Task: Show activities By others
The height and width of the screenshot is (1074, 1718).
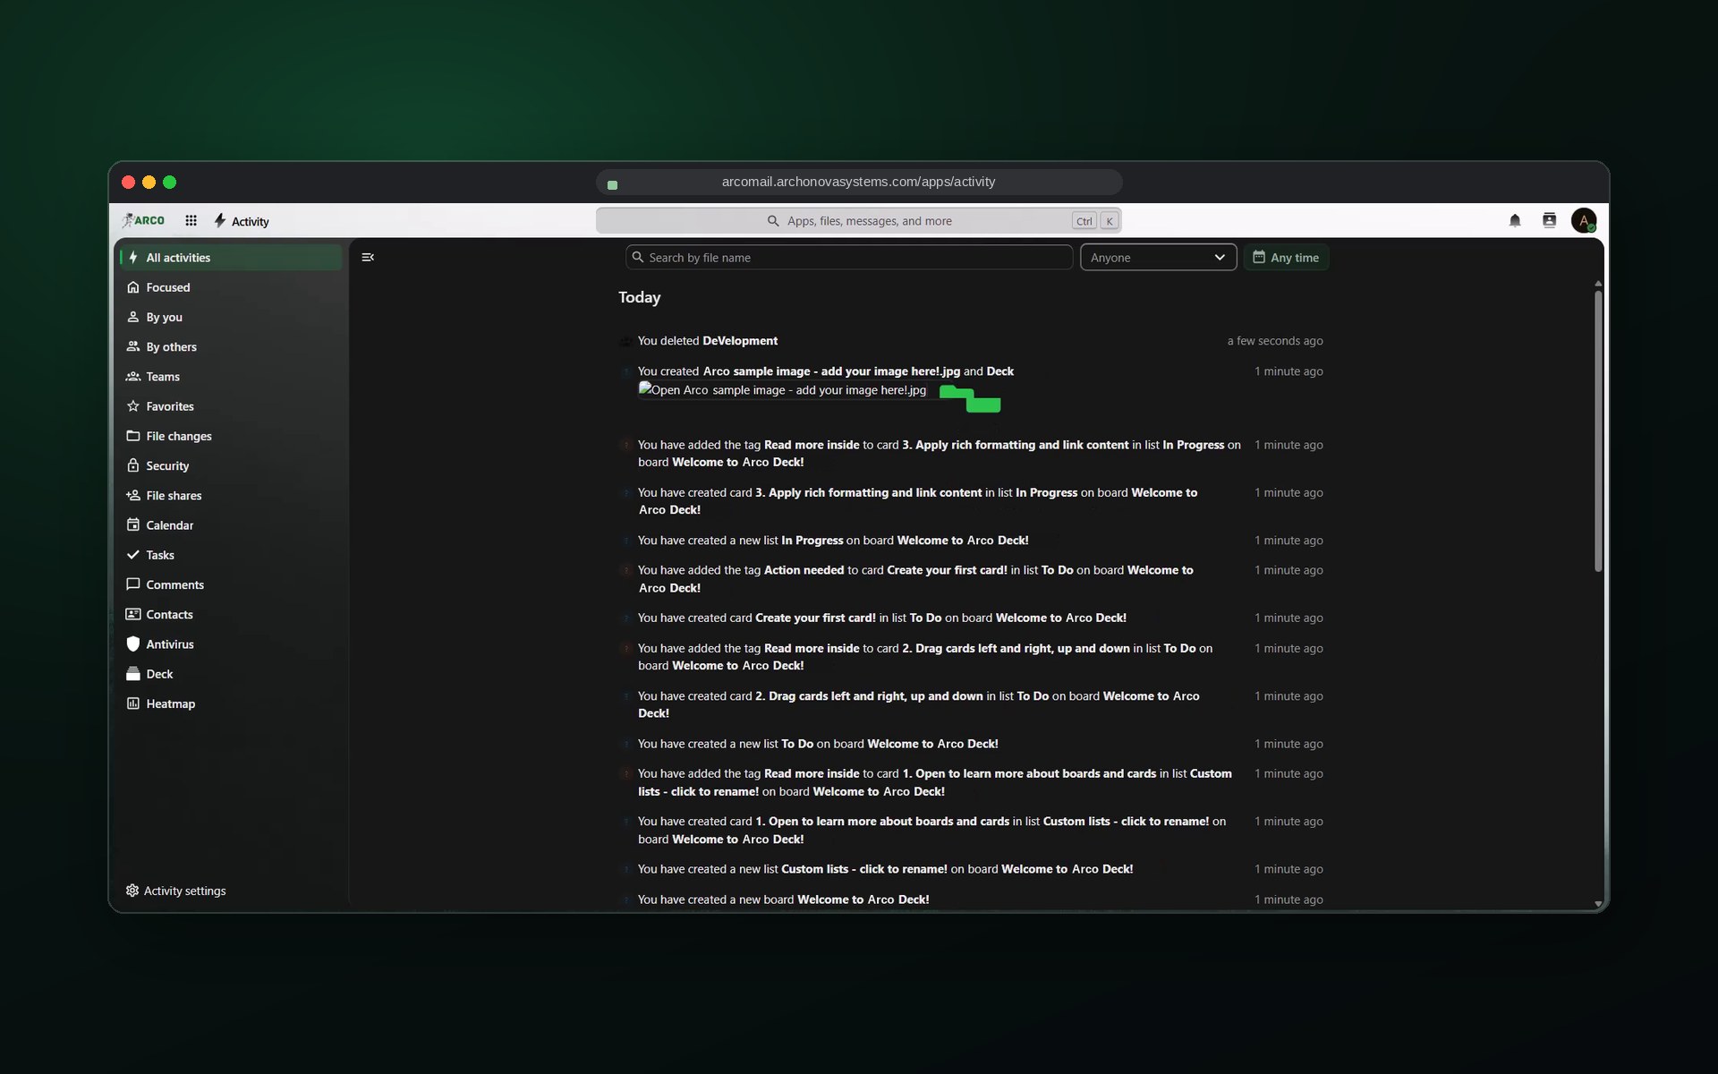Action: click(x=231, y=346)
